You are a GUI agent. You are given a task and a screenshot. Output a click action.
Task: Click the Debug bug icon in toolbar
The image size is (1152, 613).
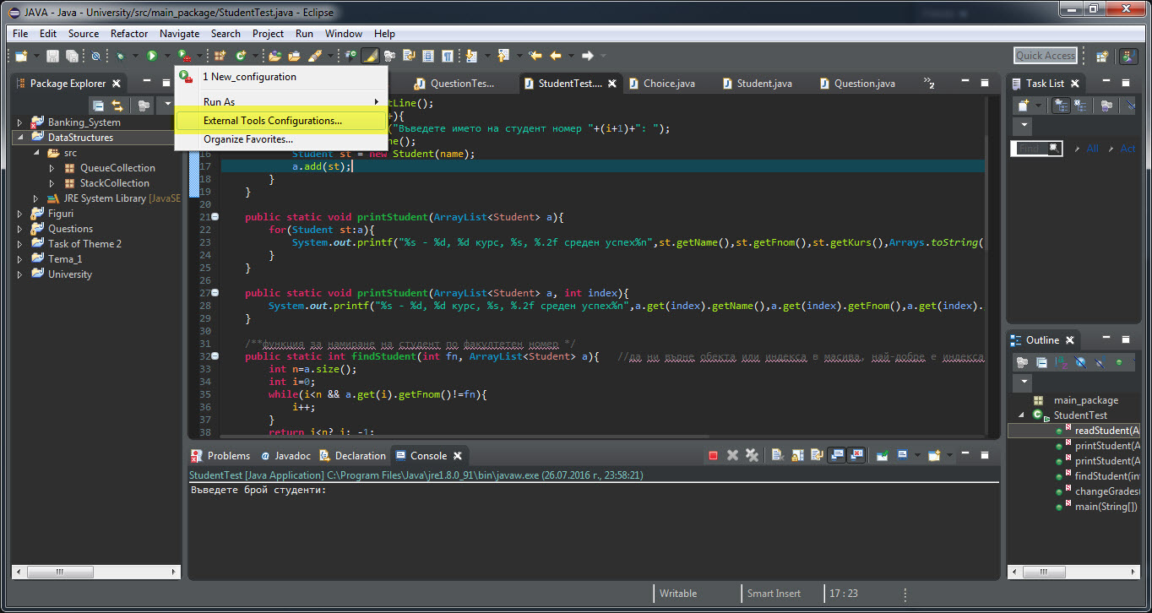[120, 56]
